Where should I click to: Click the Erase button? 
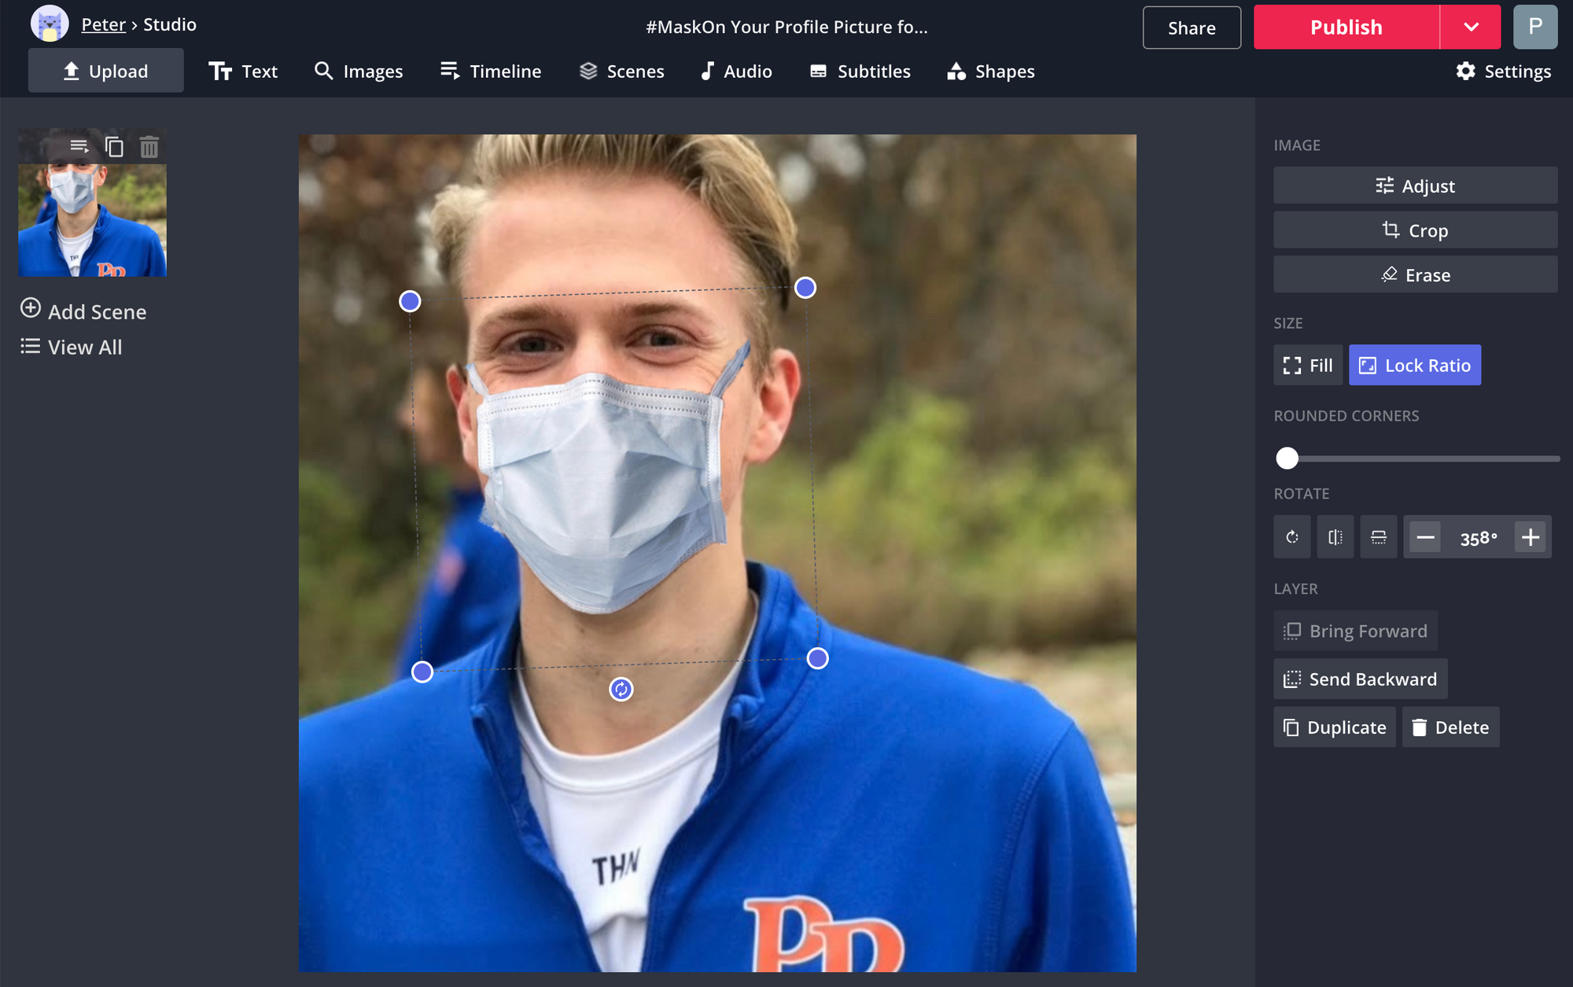(x=1415, y=275)
